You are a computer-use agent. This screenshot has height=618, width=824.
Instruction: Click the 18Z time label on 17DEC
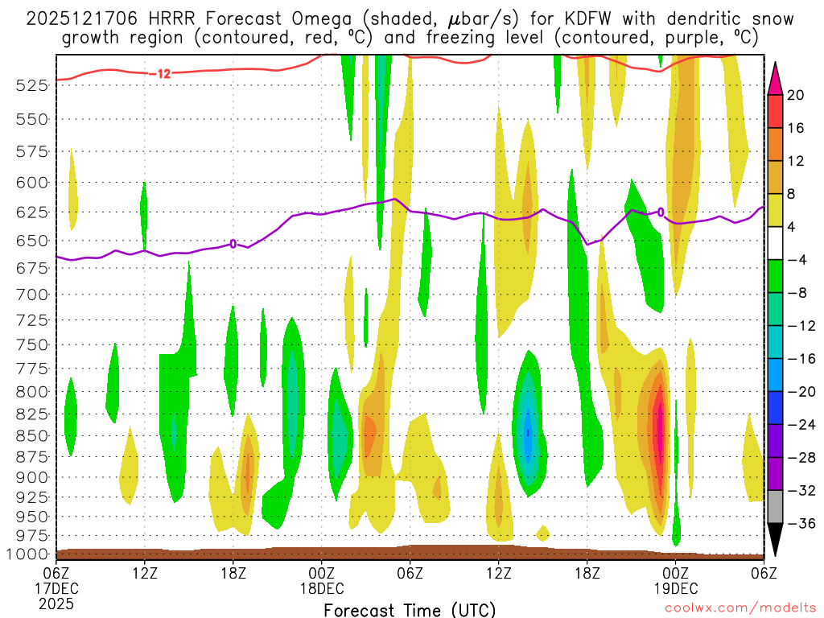pyautogui.click(x=233, y=573)
